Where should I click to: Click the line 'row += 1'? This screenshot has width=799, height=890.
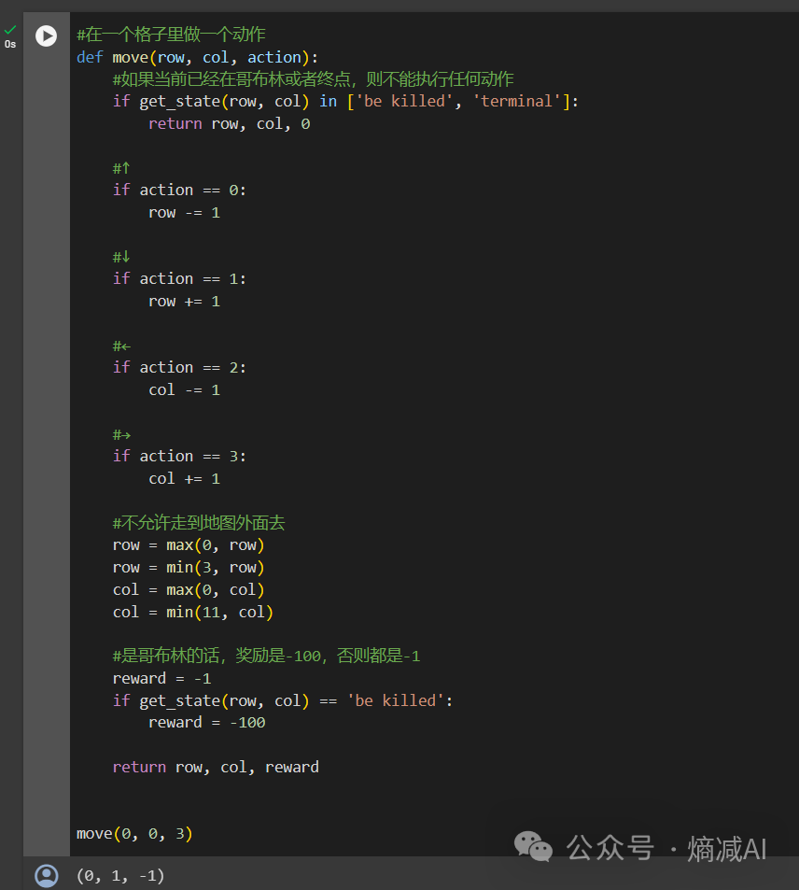coord(185,302)
